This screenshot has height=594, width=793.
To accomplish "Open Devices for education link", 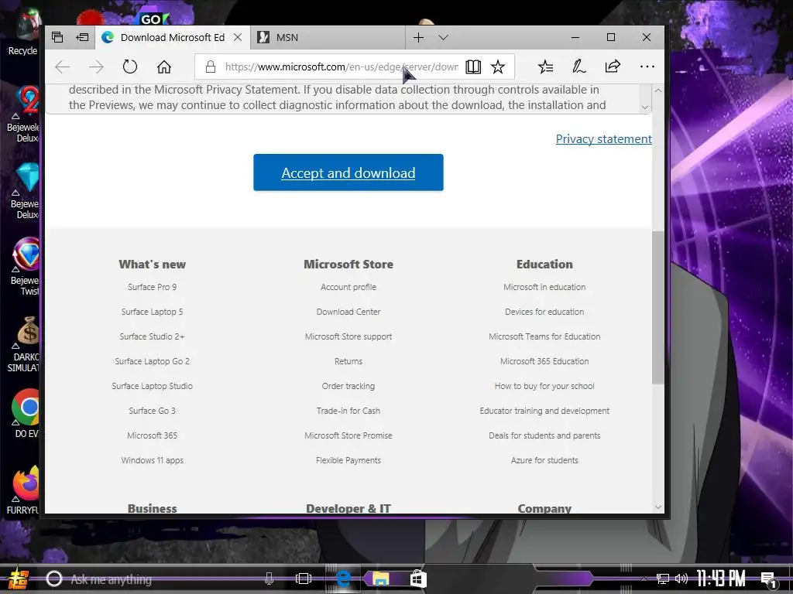I will [544, 312].
